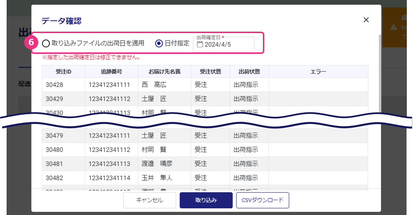This screenshot has height=215, width=418.
Task: Click the CSVダウンロード button
Action: [263, 200]
